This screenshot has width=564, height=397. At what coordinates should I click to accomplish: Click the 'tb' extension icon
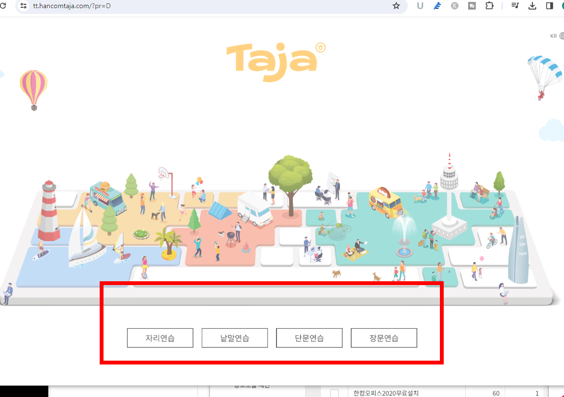(472, 7)
